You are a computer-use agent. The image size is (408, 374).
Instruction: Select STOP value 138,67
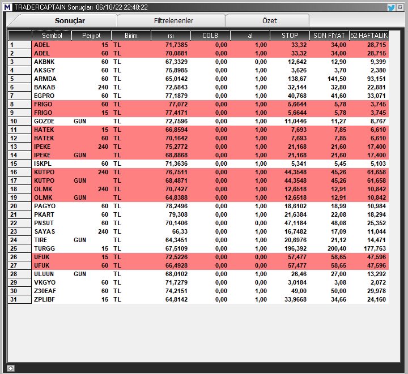click(297, 79)
